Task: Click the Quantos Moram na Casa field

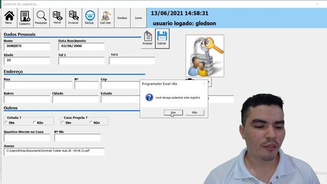Action: [27, 137]
